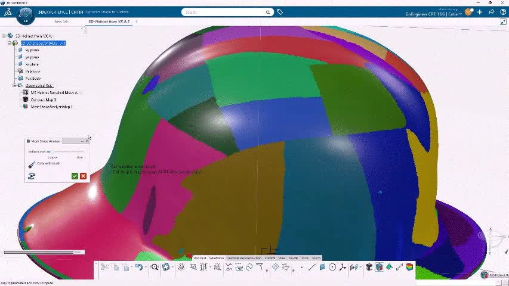Switch to the Tools toolbar tab

[305, 258]
